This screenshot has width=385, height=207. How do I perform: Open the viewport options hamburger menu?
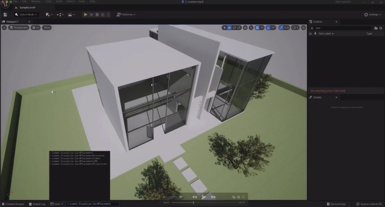coord(4,28)
